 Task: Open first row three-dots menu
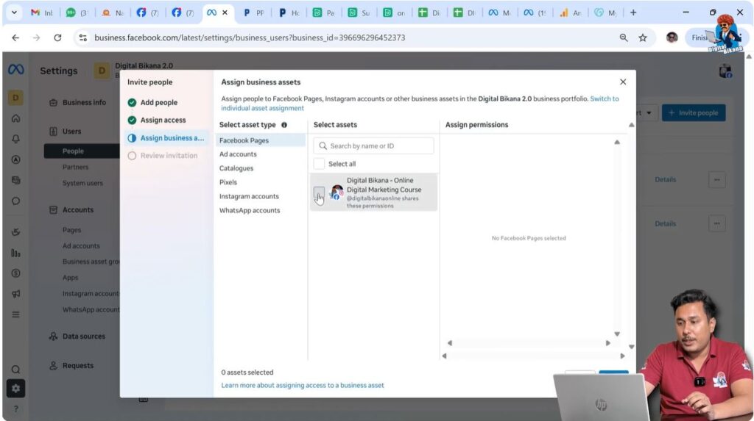tap(717, 179)
